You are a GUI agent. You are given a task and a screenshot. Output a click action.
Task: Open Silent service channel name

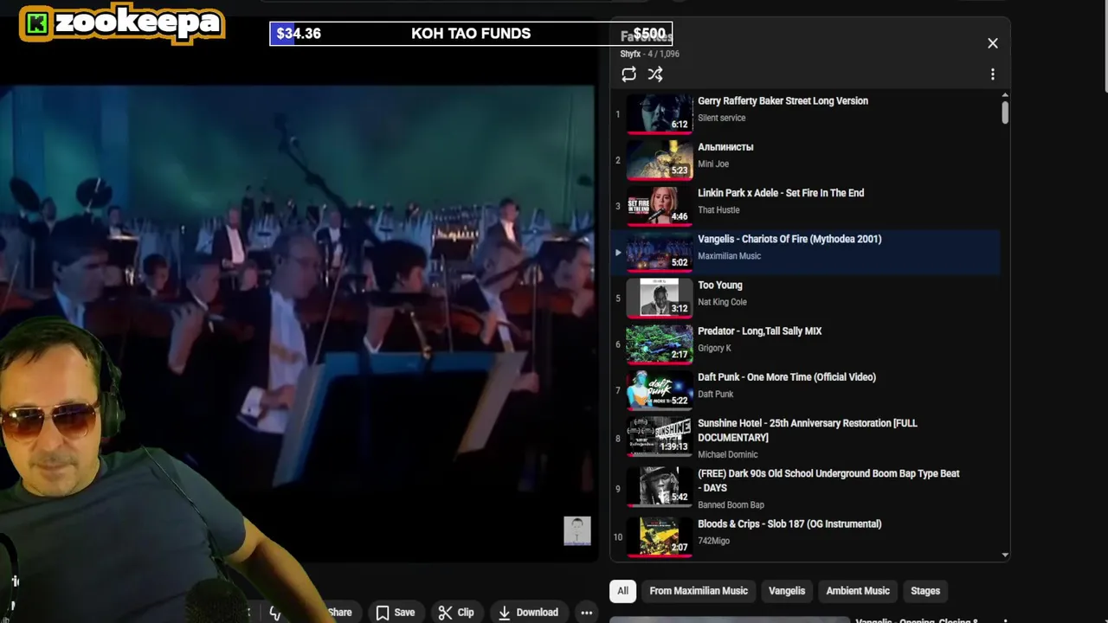(x=721, y=118)
